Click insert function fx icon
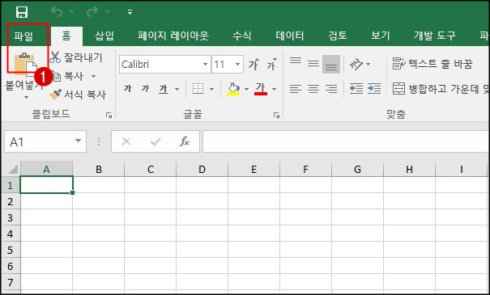The height and width of the screenshot is (295, 490). [185, 141]
